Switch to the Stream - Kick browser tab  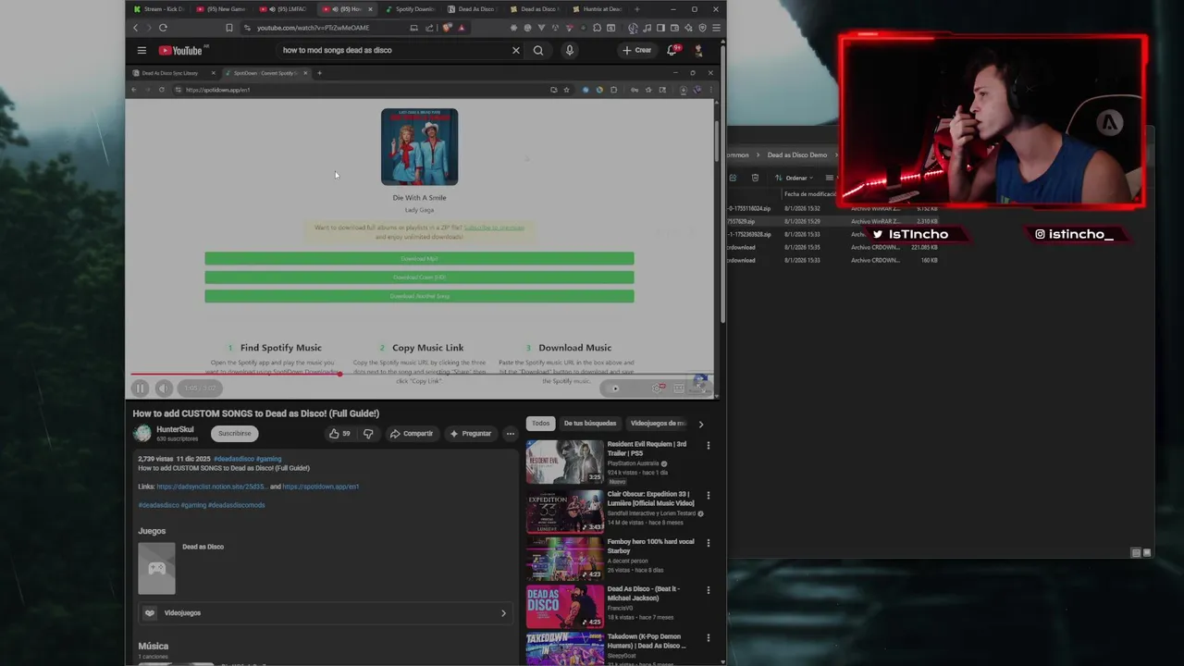(159, 9)
